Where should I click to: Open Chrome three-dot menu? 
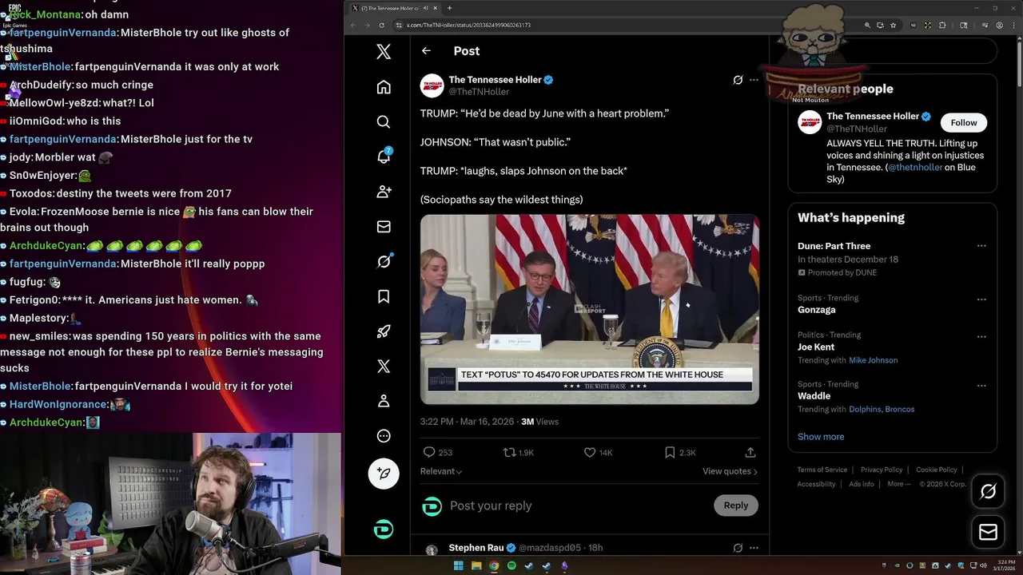point(1013,25)
